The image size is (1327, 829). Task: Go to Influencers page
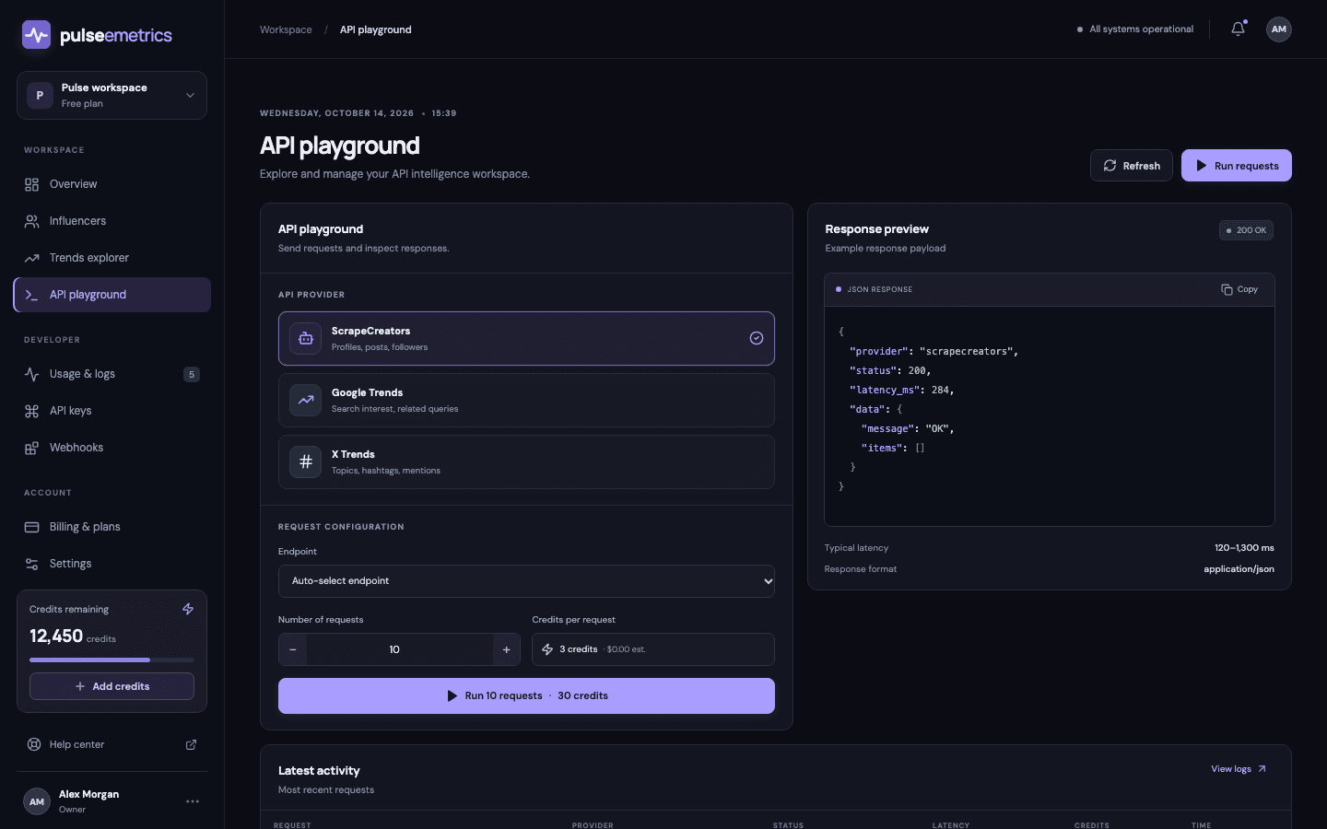pyautogui.click(x=112, y=221)
